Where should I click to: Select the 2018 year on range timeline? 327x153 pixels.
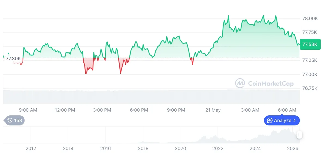tap(143, 149)
